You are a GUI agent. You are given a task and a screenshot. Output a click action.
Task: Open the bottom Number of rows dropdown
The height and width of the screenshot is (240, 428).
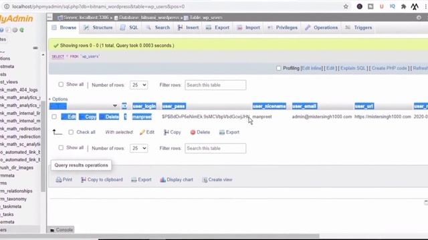click(x=138, y=148)
